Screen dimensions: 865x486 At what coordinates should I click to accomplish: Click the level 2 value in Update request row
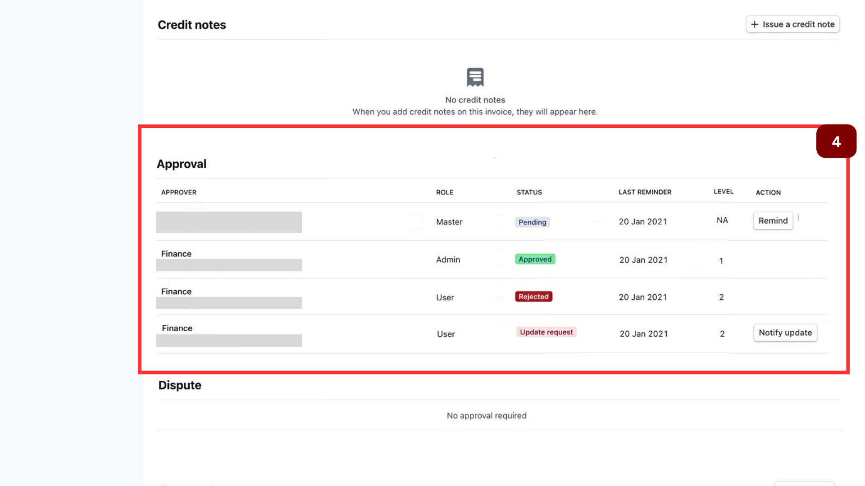[722, 333]
